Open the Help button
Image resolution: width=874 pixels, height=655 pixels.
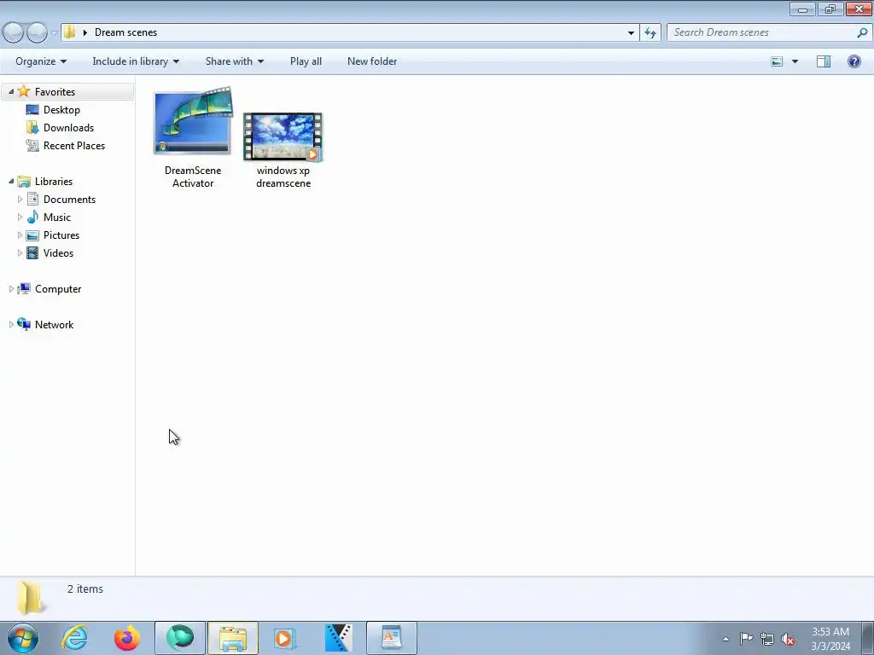(x=854, y=61)
